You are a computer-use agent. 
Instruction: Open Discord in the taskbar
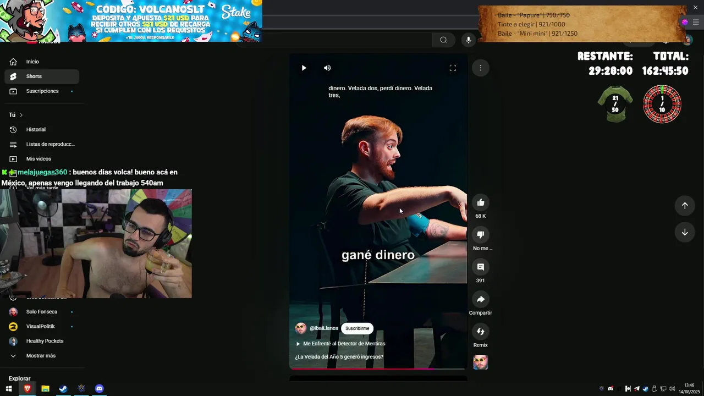99,389
